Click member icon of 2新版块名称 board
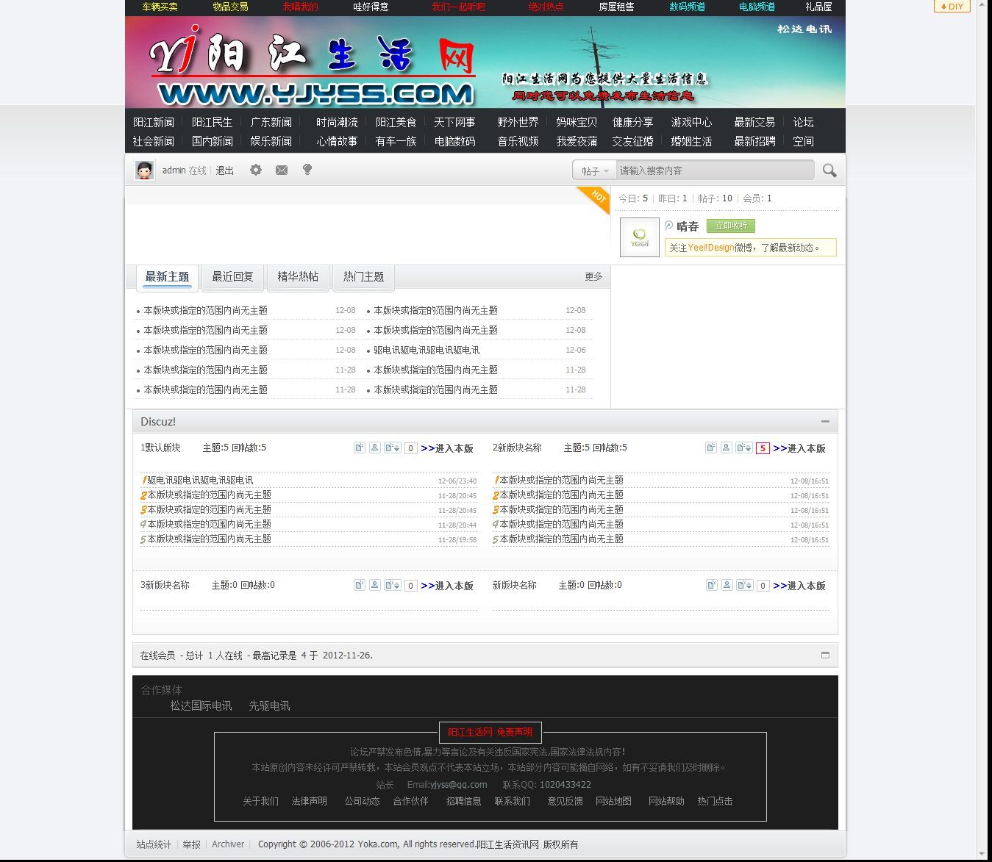Viewport: 992px width, 862px height. 726,448
